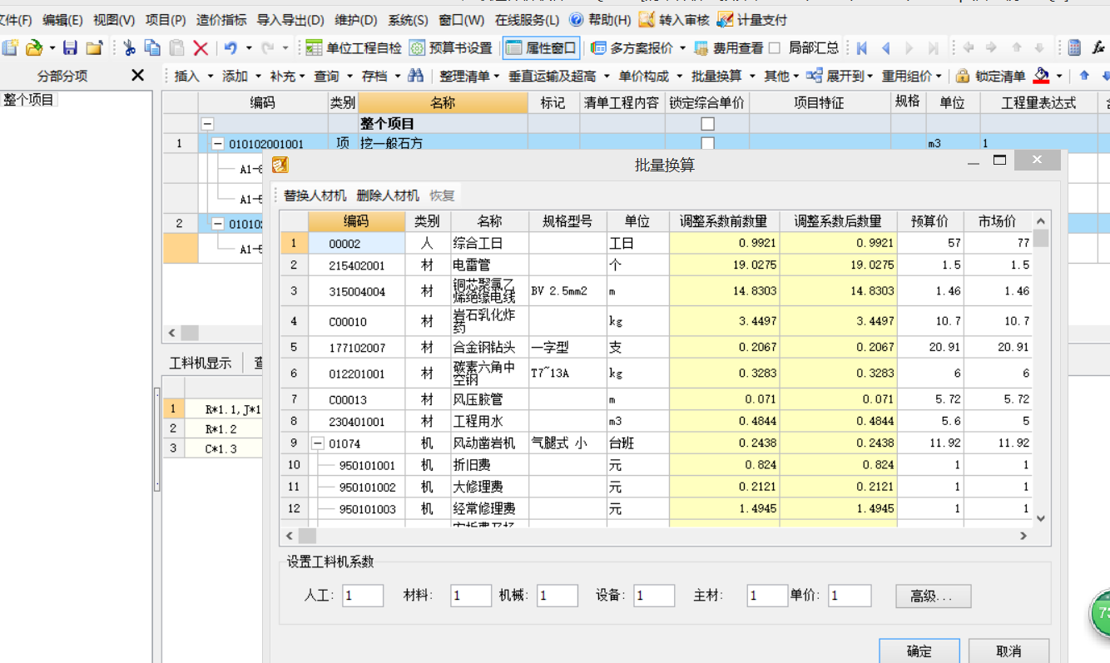Image resolution: width=1110 pixels, height=663 pixels.
Task: Check 锁定综合单价 for 整个项目 row
Action: pos(708,124)
